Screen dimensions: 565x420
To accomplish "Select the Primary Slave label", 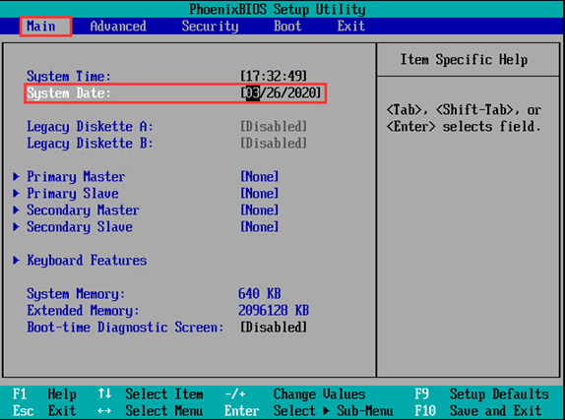I will coord(73,194).
